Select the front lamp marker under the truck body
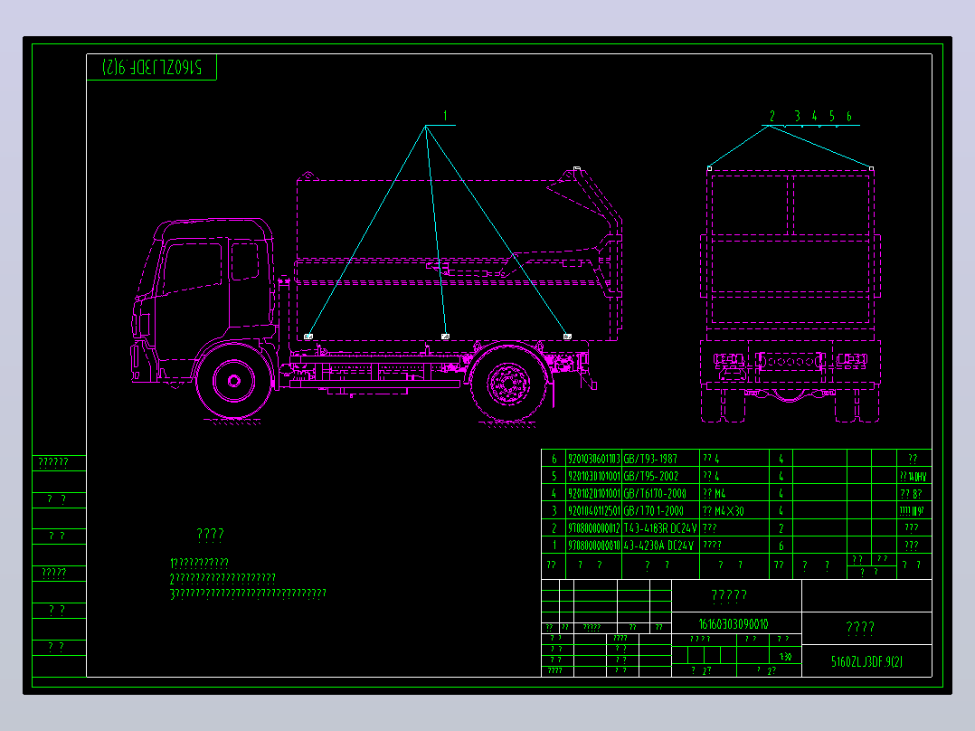The height and width of the screenshot is (731, 975). point(308,337)
